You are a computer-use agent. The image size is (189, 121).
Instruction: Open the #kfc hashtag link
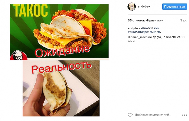coord(157,28)
